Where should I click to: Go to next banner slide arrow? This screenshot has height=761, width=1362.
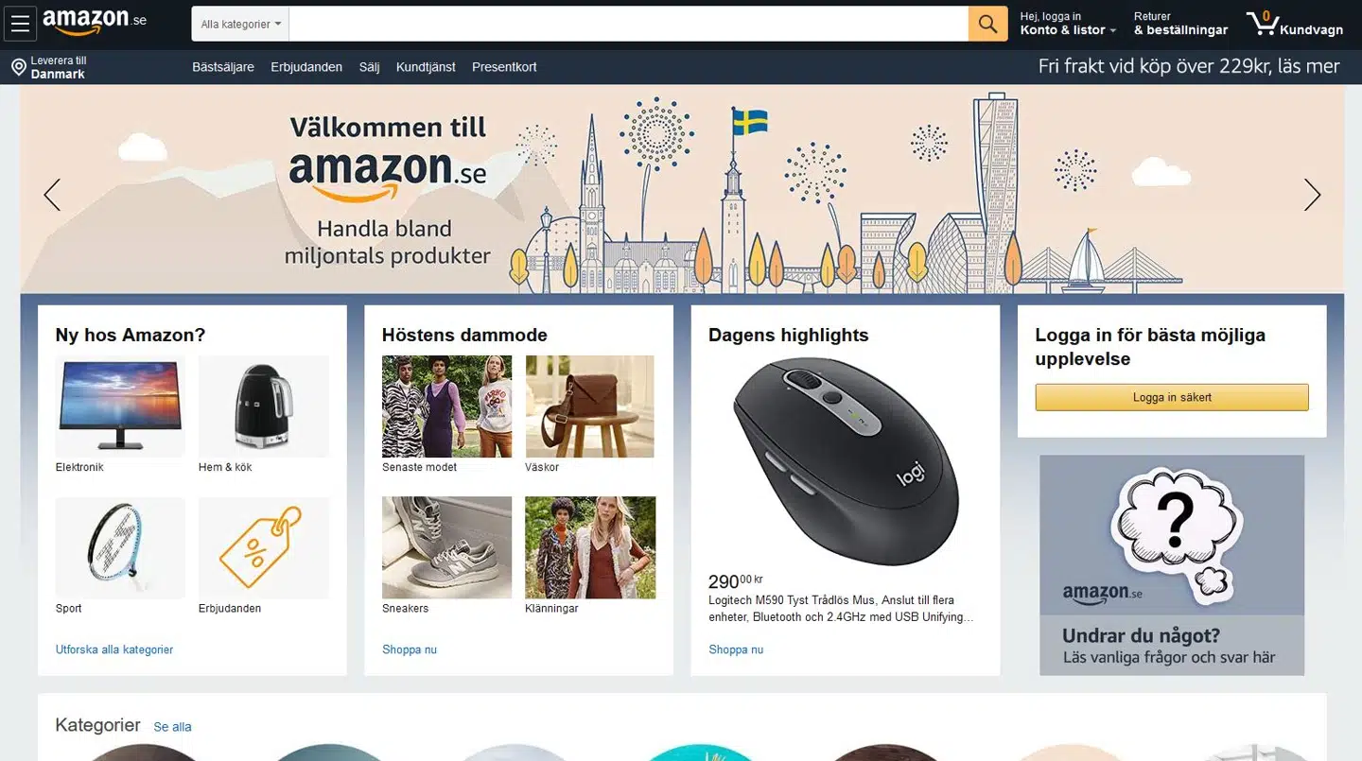coord(1312,195)
